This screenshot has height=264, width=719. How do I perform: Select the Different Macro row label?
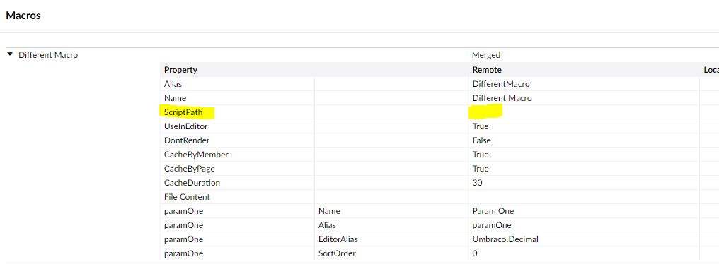(x=48, y=55)
